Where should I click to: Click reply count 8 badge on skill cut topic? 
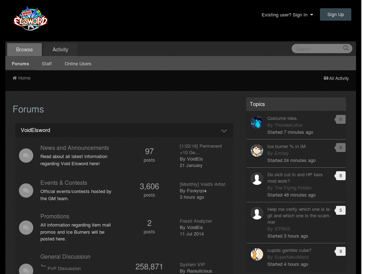tap(340, 176)
